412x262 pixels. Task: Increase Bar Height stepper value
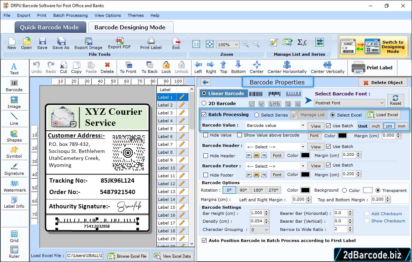[267, 212]
